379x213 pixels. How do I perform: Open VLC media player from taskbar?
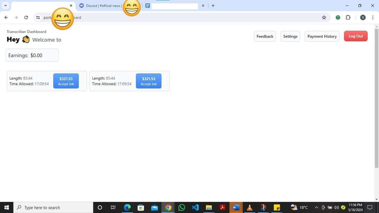pyautogui.click(x=250, y=207)
